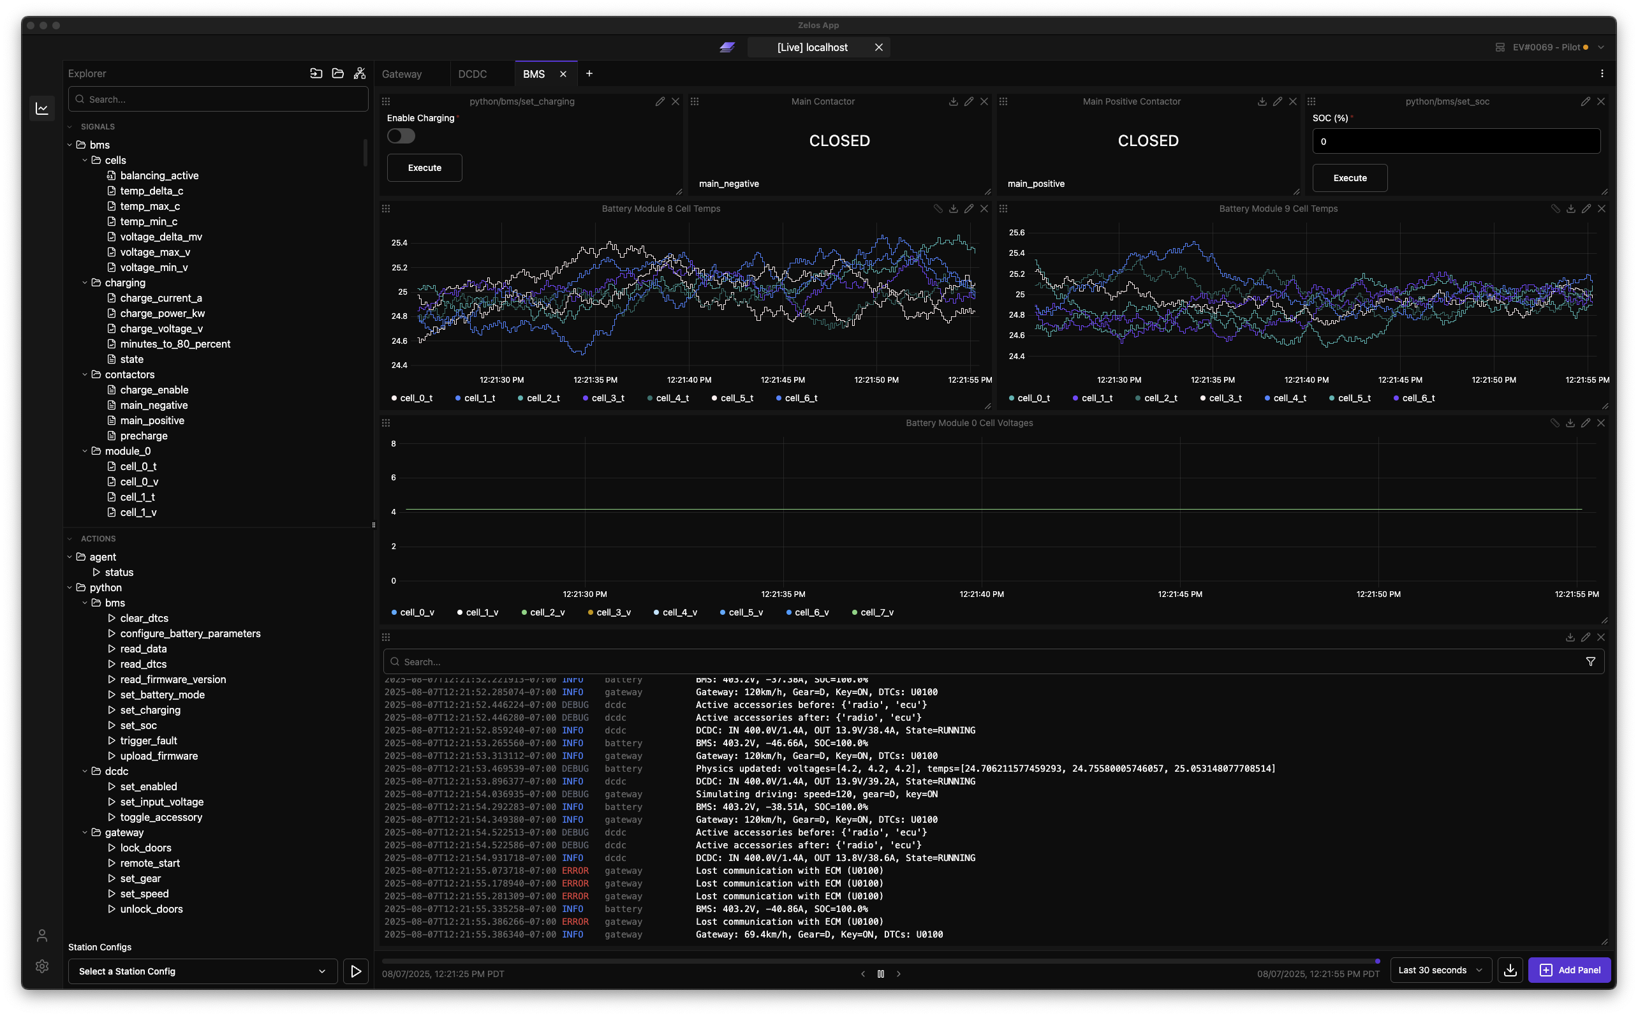The image size is (1638, 1016).
Task: Click the SOC (%) input field
Action: click(x=1456, y=142)
